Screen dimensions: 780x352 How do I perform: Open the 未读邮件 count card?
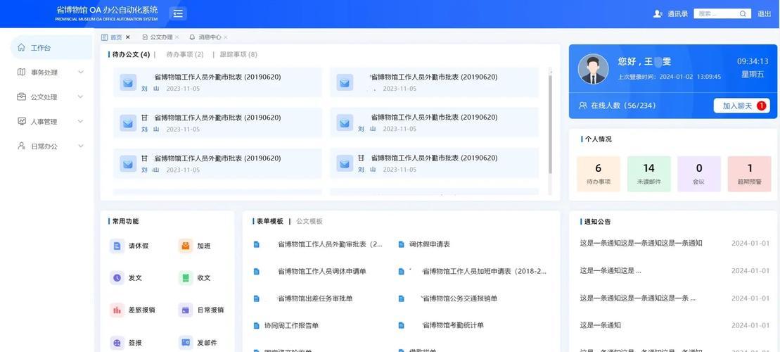[648, 174]
